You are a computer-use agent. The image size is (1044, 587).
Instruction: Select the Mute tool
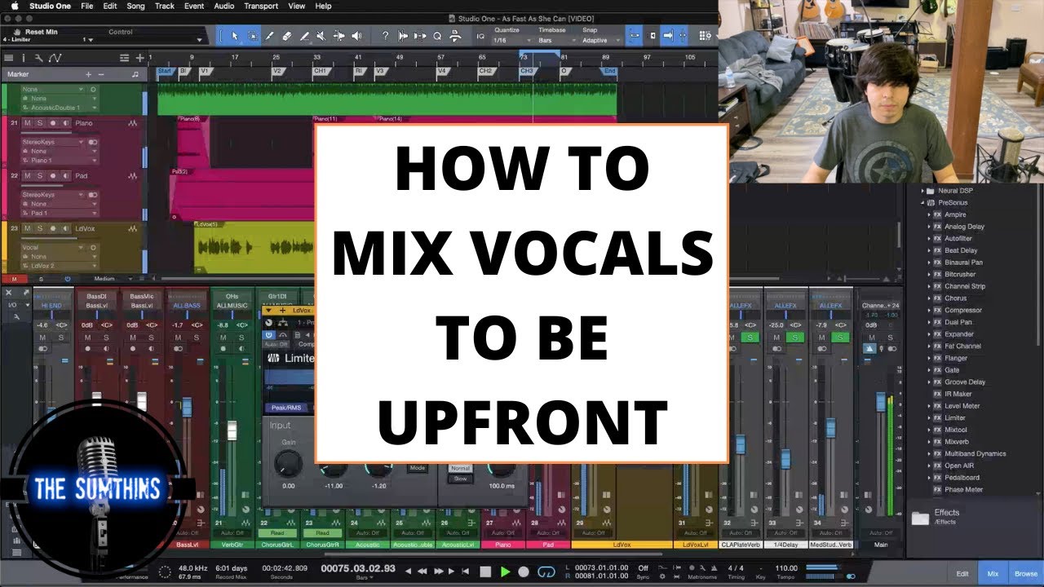point(322,36)
